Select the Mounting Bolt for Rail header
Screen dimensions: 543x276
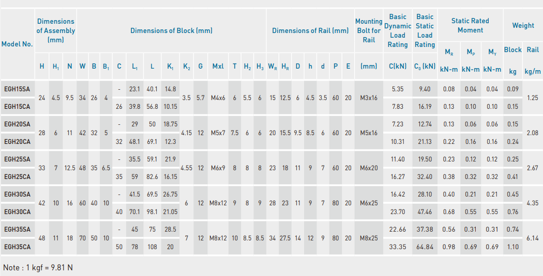coord(369,30)
